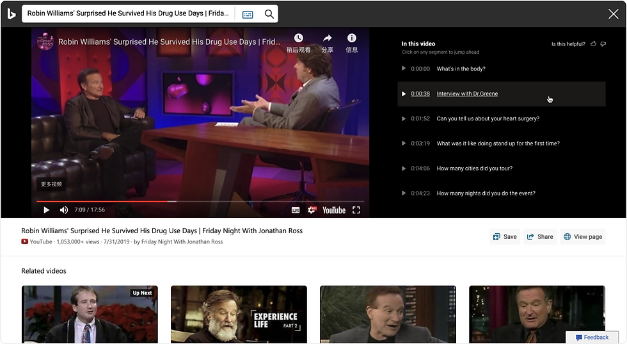
Task: Jump to "How many cities did you tour?"
Action: tap(474, 168)
